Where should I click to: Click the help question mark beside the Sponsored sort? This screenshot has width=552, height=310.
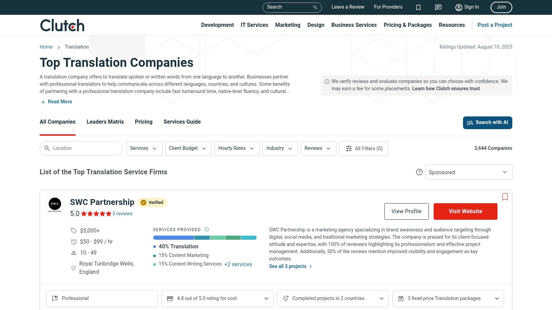pyautogui.click(x=419, y=172)
